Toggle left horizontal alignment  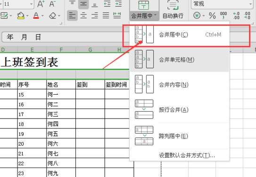click(x=72, y=16)
